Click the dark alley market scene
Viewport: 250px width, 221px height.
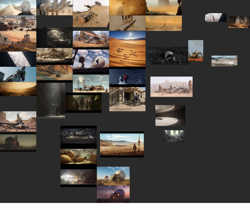[84, 103]
